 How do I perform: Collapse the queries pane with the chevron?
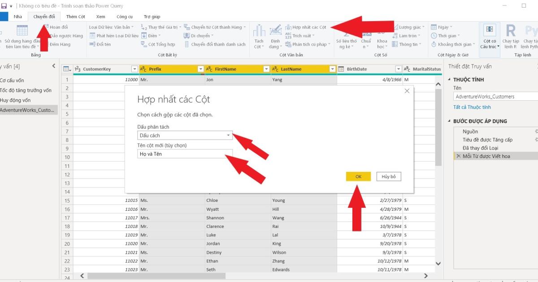[54, 66]
